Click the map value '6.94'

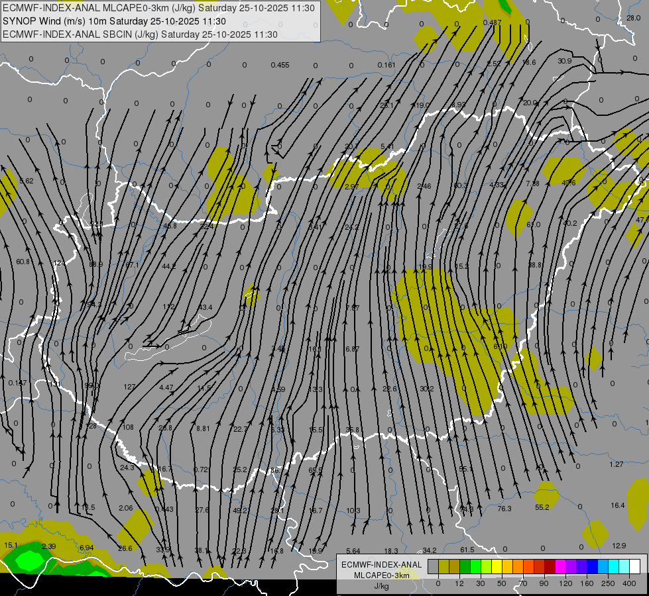click(x=86, y=548)
